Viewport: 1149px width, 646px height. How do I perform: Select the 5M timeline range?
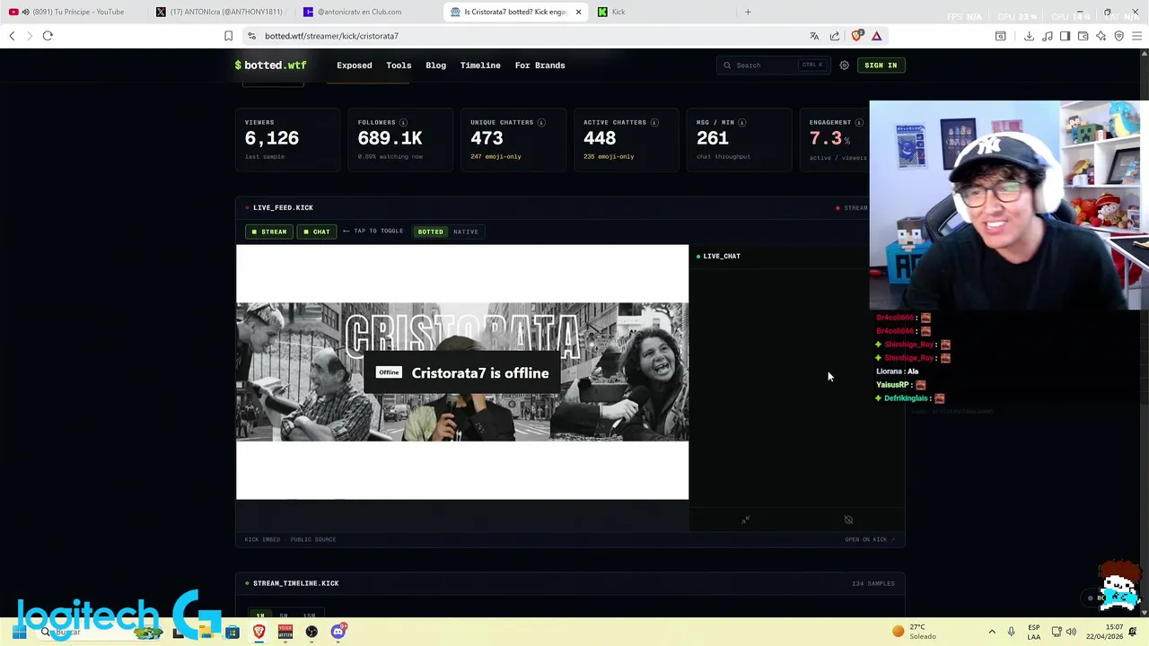point(284,615)
